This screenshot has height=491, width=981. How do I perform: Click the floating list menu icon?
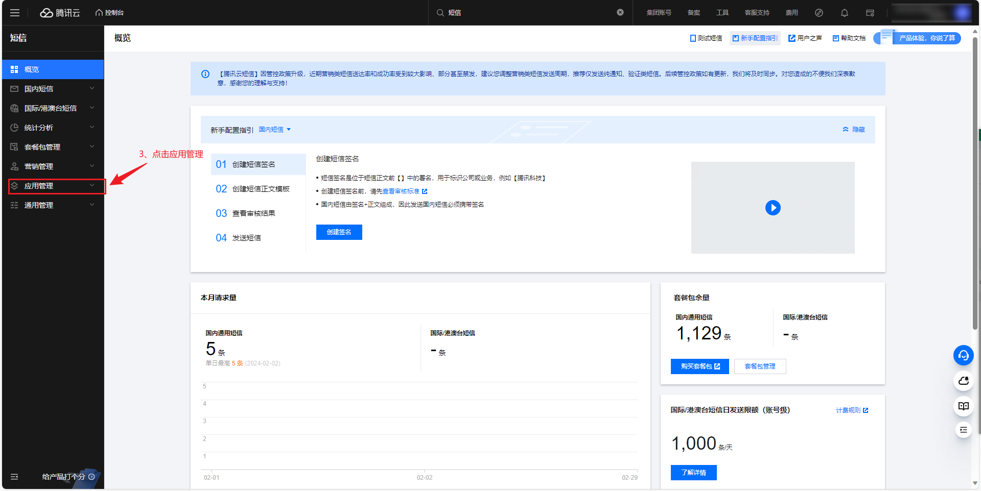pos(964,430)
